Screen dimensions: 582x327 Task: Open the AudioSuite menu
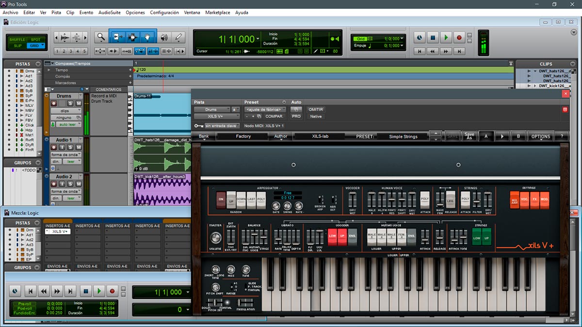(x=110, y=13)
